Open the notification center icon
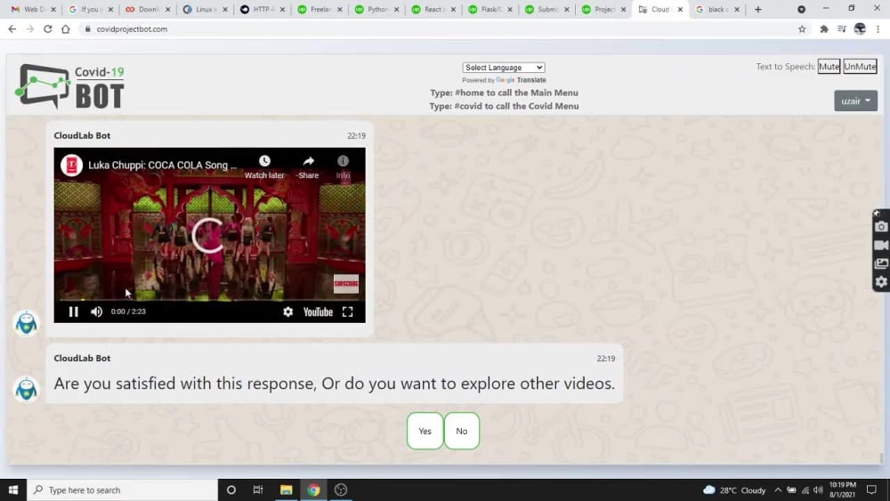The image size is (890, 501). coord(871,489)
